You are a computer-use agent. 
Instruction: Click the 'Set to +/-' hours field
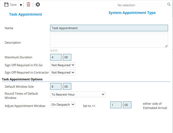116,105
